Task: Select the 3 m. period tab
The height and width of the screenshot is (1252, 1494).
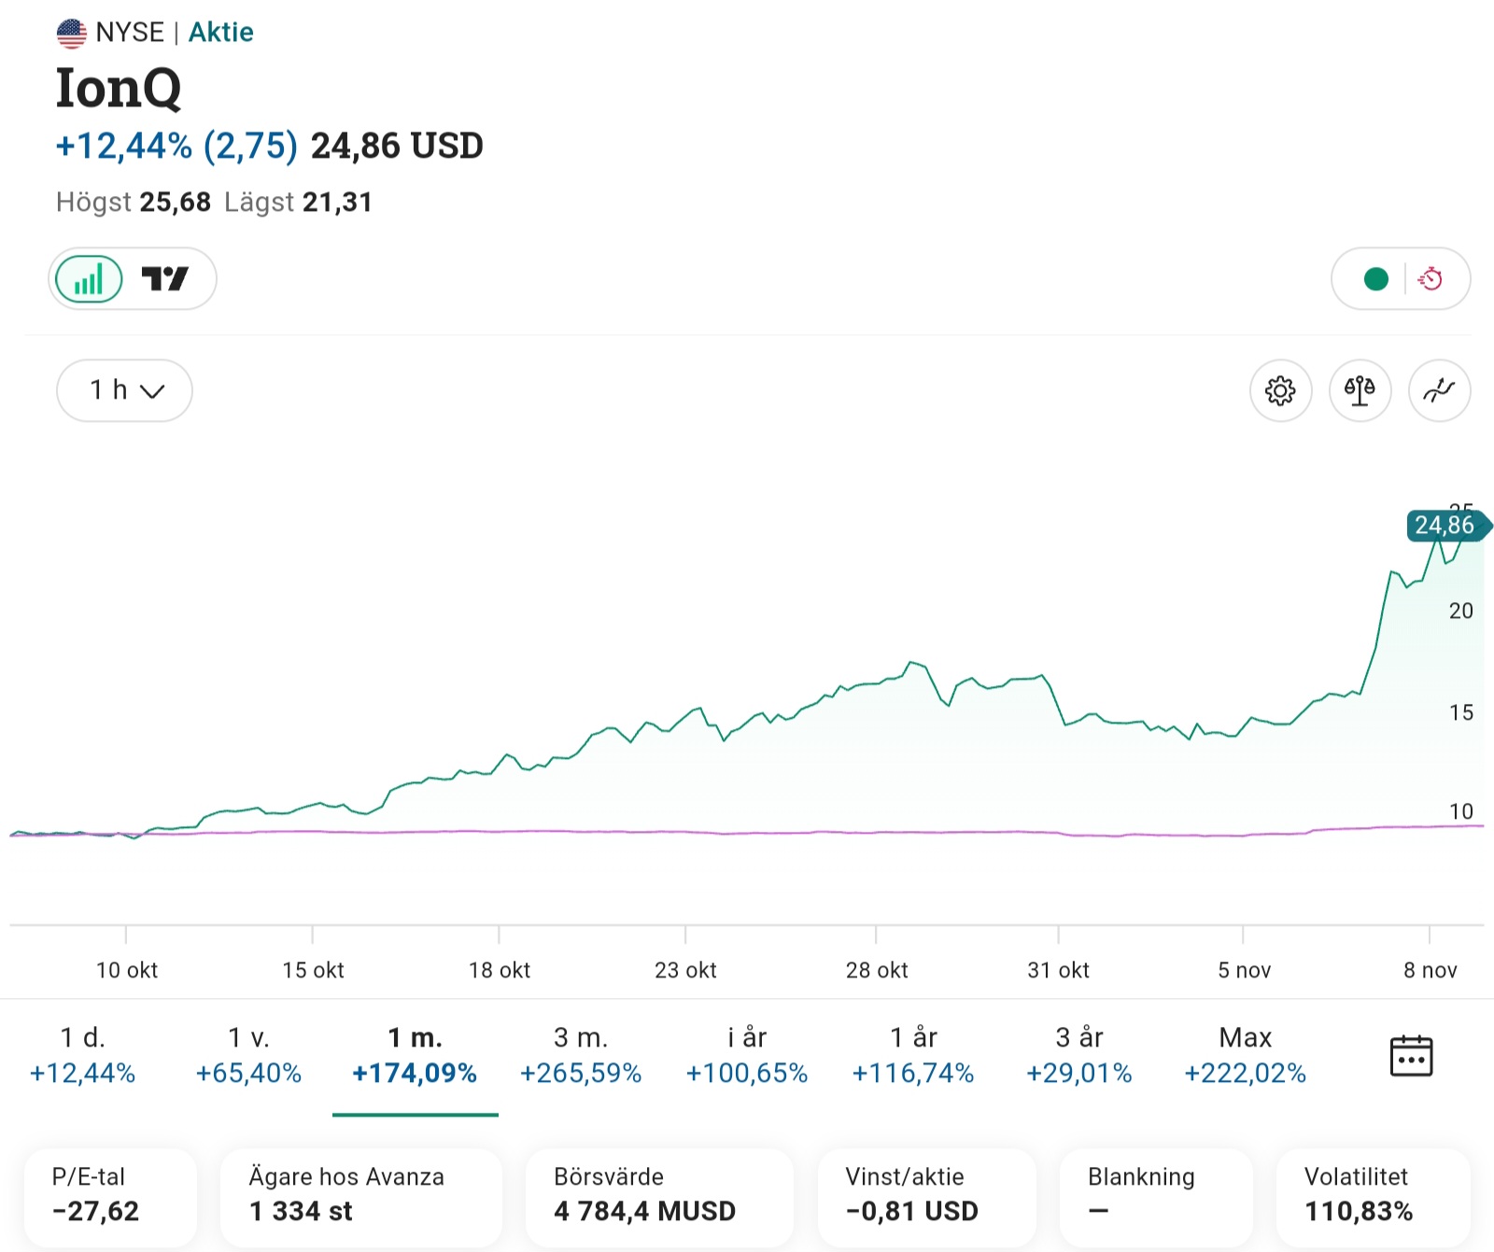Action: [581, 1056]
